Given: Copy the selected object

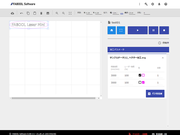Looking at the screenshot, I should click(28, 13).
